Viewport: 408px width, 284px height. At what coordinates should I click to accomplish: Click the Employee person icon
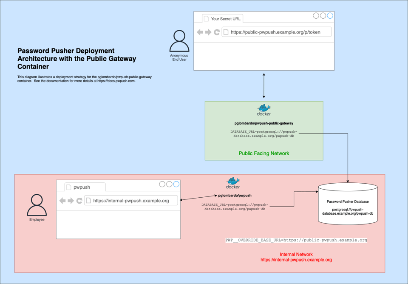[37, 205]
